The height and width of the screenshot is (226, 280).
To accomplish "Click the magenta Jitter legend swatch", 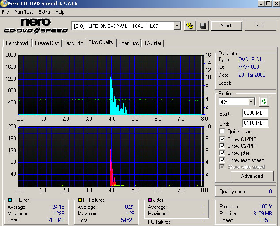I will click(150, 200).
